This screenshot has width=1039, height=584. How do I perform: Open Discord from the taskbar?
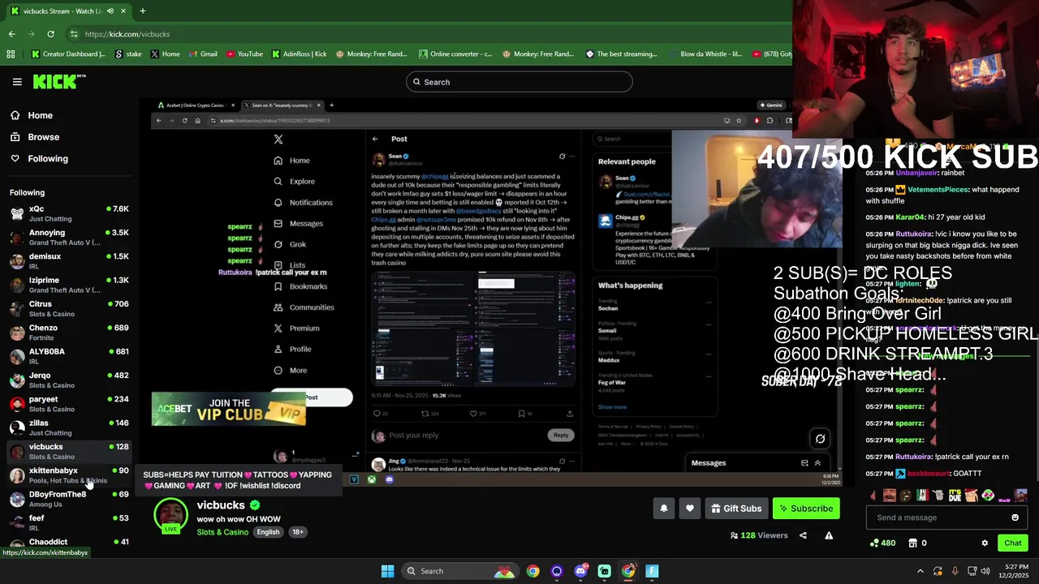(x=580, y=571)
